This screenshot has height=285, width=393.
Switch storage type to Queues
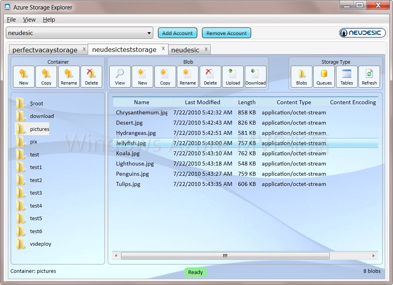[324, 76]
